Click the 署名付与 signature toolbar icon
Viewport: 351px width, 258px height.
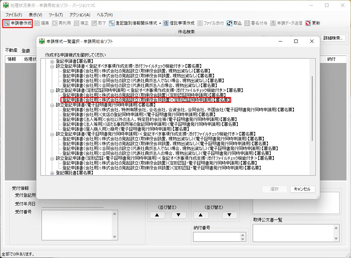(x=247, y=23)
